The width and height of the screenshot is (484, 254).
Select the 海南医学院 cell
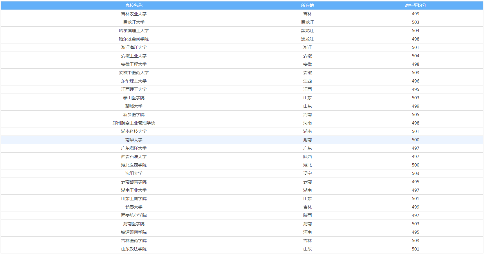coord(134,224)
